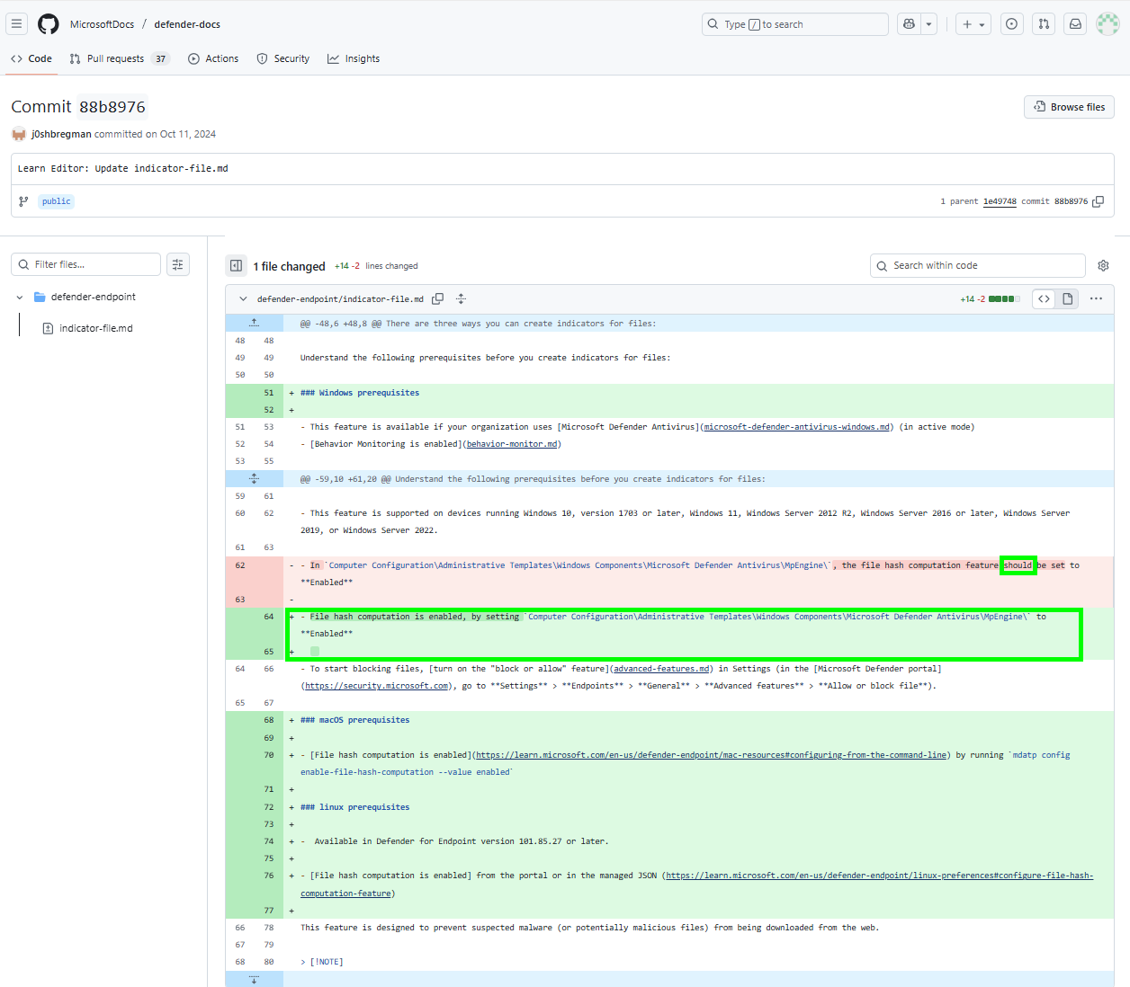Click the Filter files input
The height and width of the screenshot is (987, 1130).
tap(85, 264)
